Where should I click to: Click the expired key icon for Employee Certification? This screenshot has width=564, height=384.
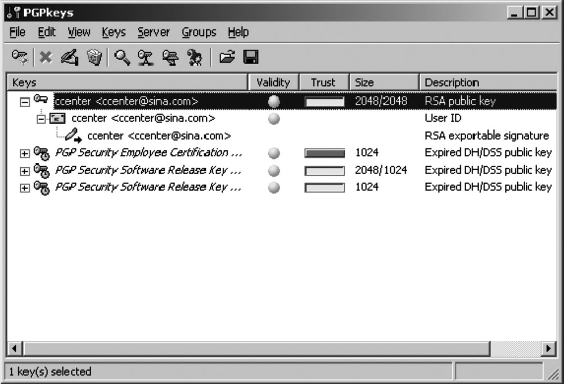coord(42,153)
